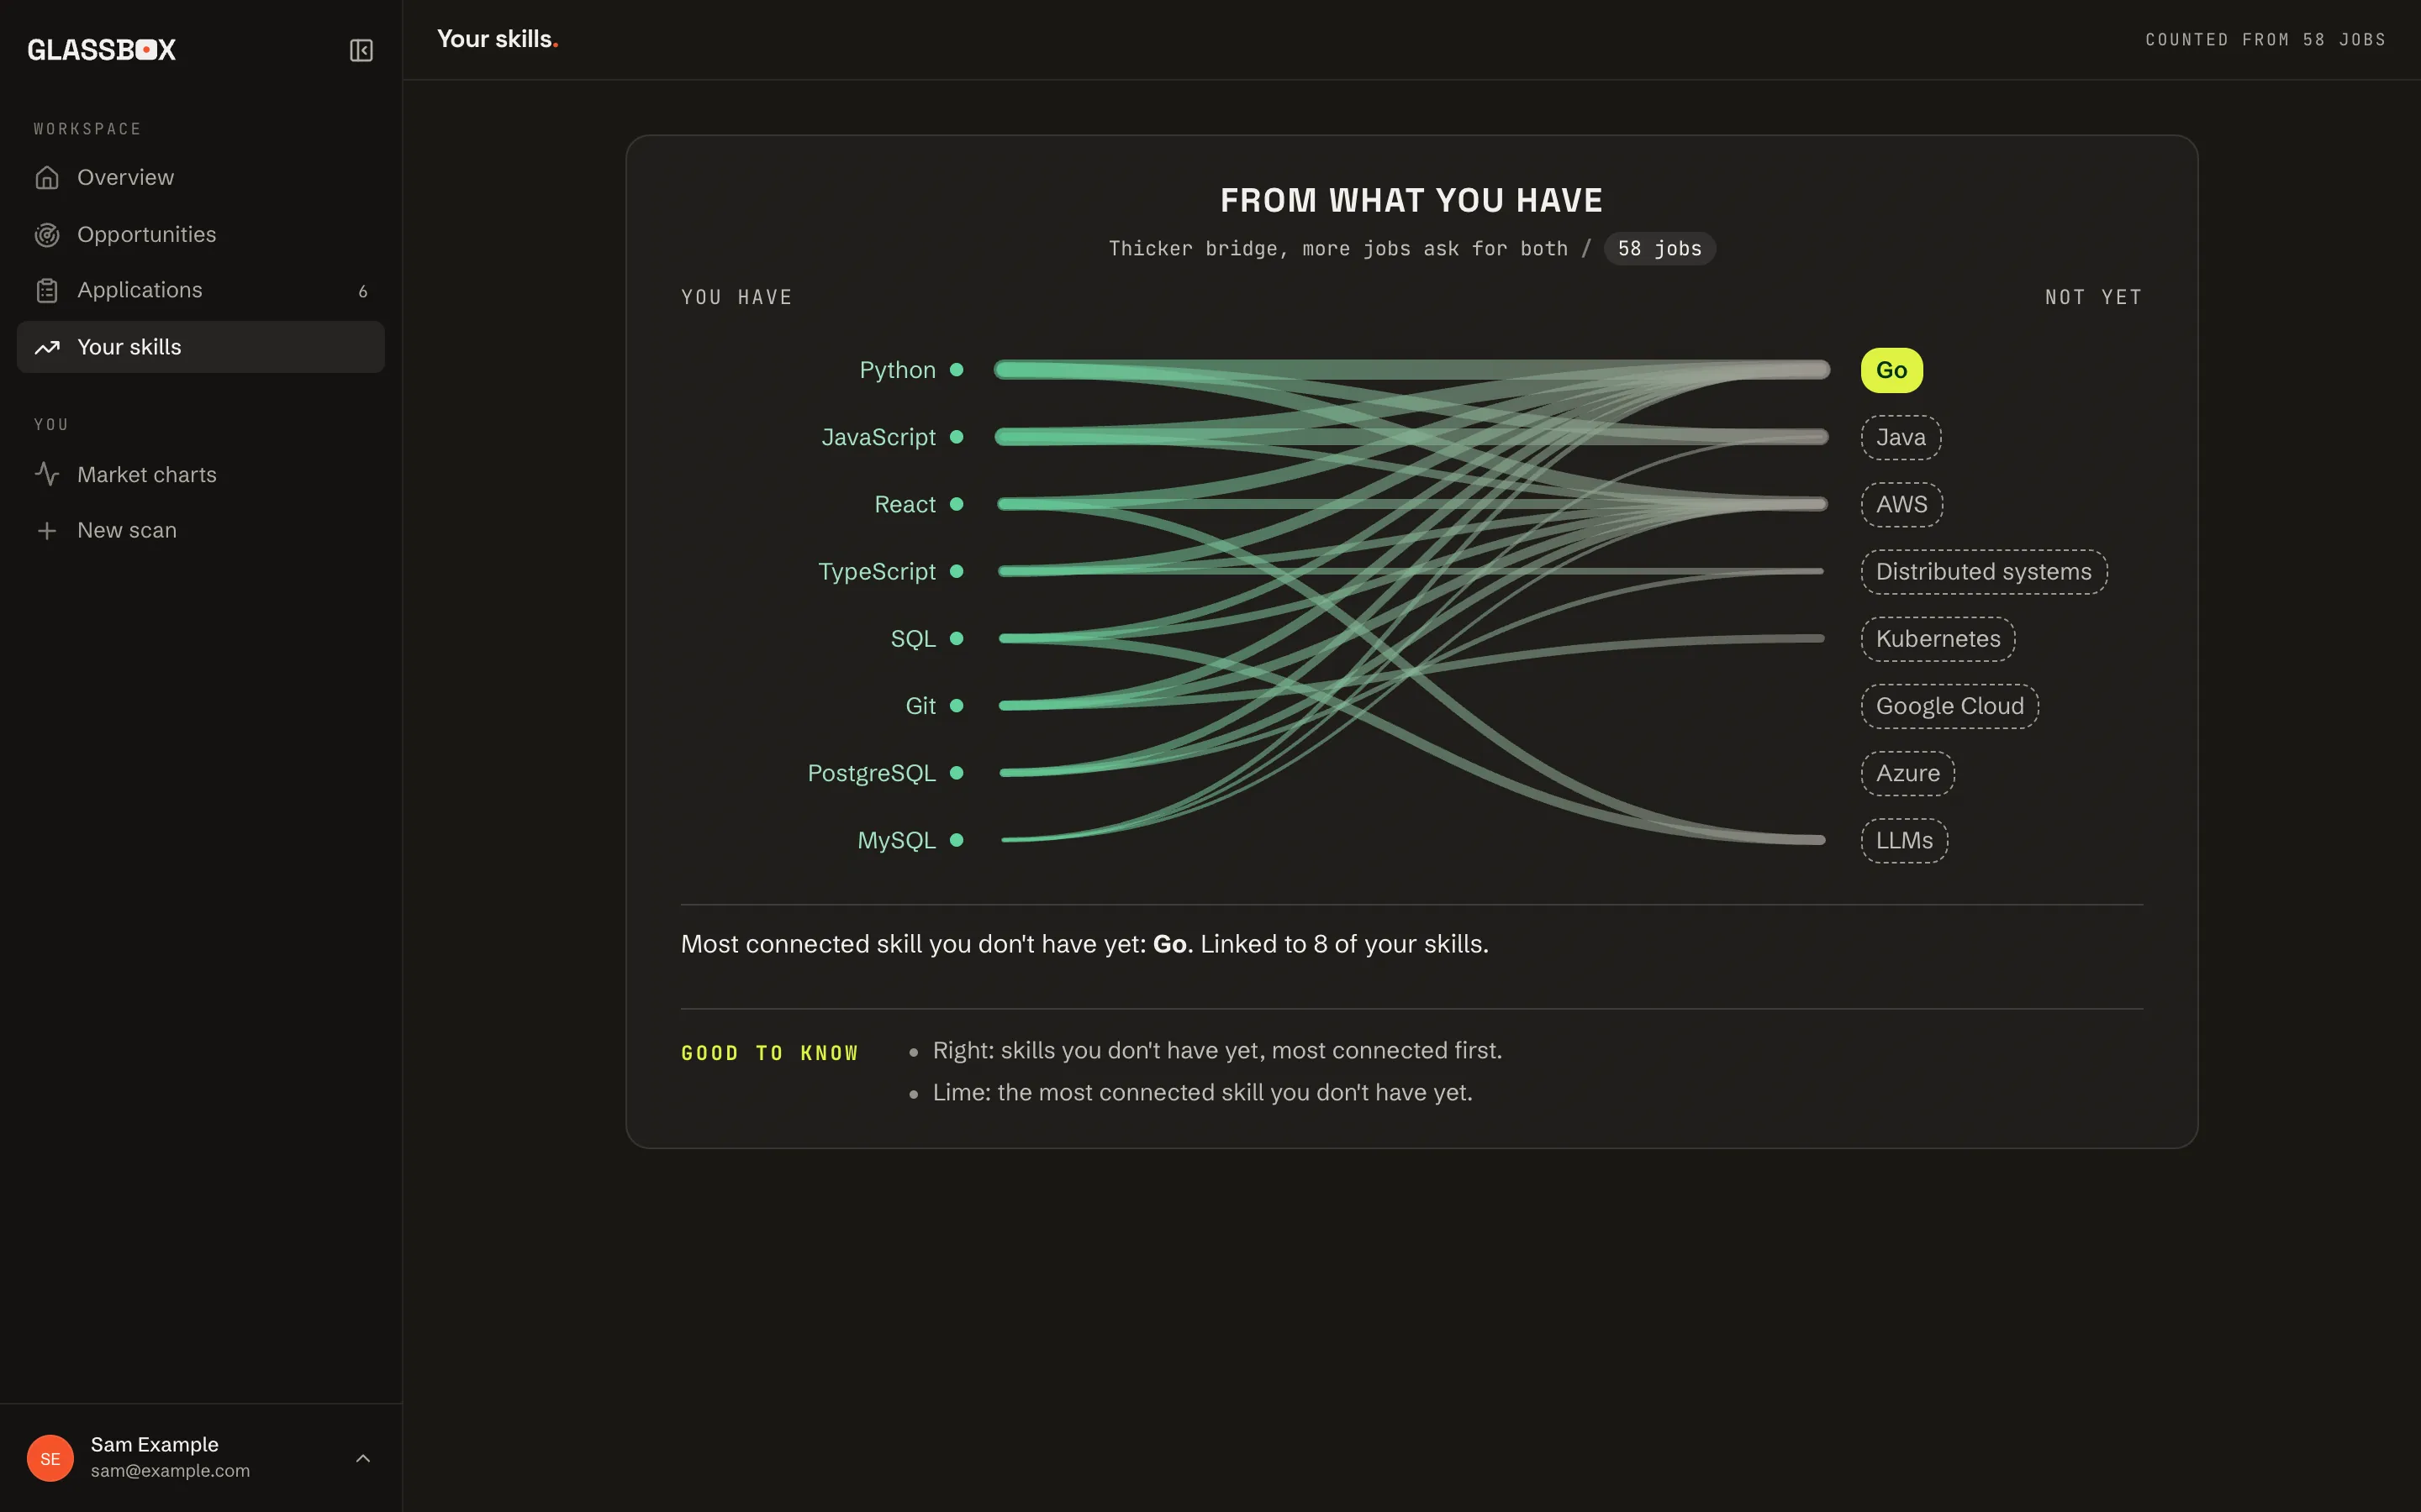Click the Python skill dot

click(957, 370)
